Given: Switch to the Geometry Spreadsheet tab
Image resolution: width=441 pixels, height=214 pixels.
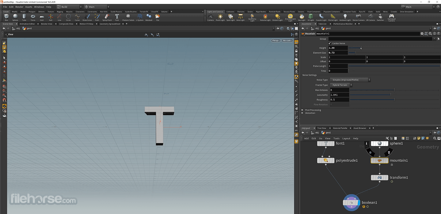Looking at the screenshot, I should coord(110,24).
